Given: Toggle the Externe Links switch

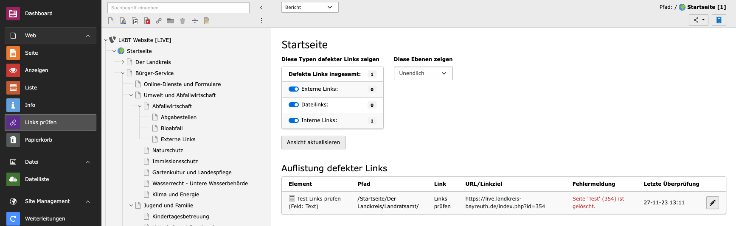Looking at the screenshot, I should 293,89.
